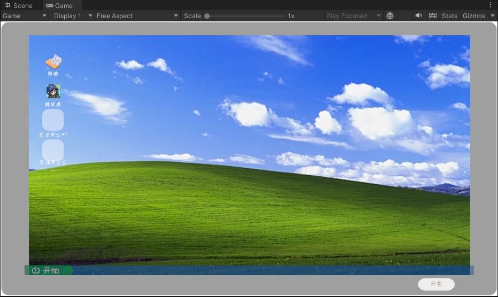The width and height of the screenshot is (498, 297).
Task: Switch to the Scene tab
Action: tap(19, 5)
